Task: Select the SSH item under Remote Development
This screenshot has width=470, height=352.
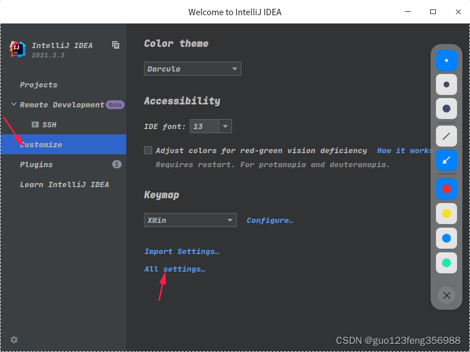Action: pyautogui.click(x=49, y=124)
